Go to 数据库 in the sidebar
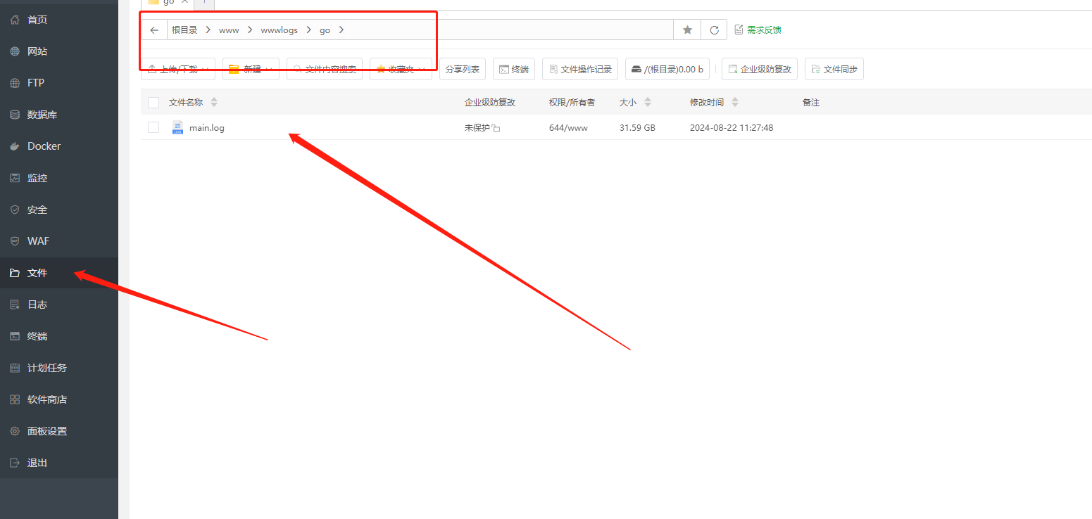Image resolution: width=1092 pixels, height=519 pixels. pyautogui.click(x=42, y=115)
